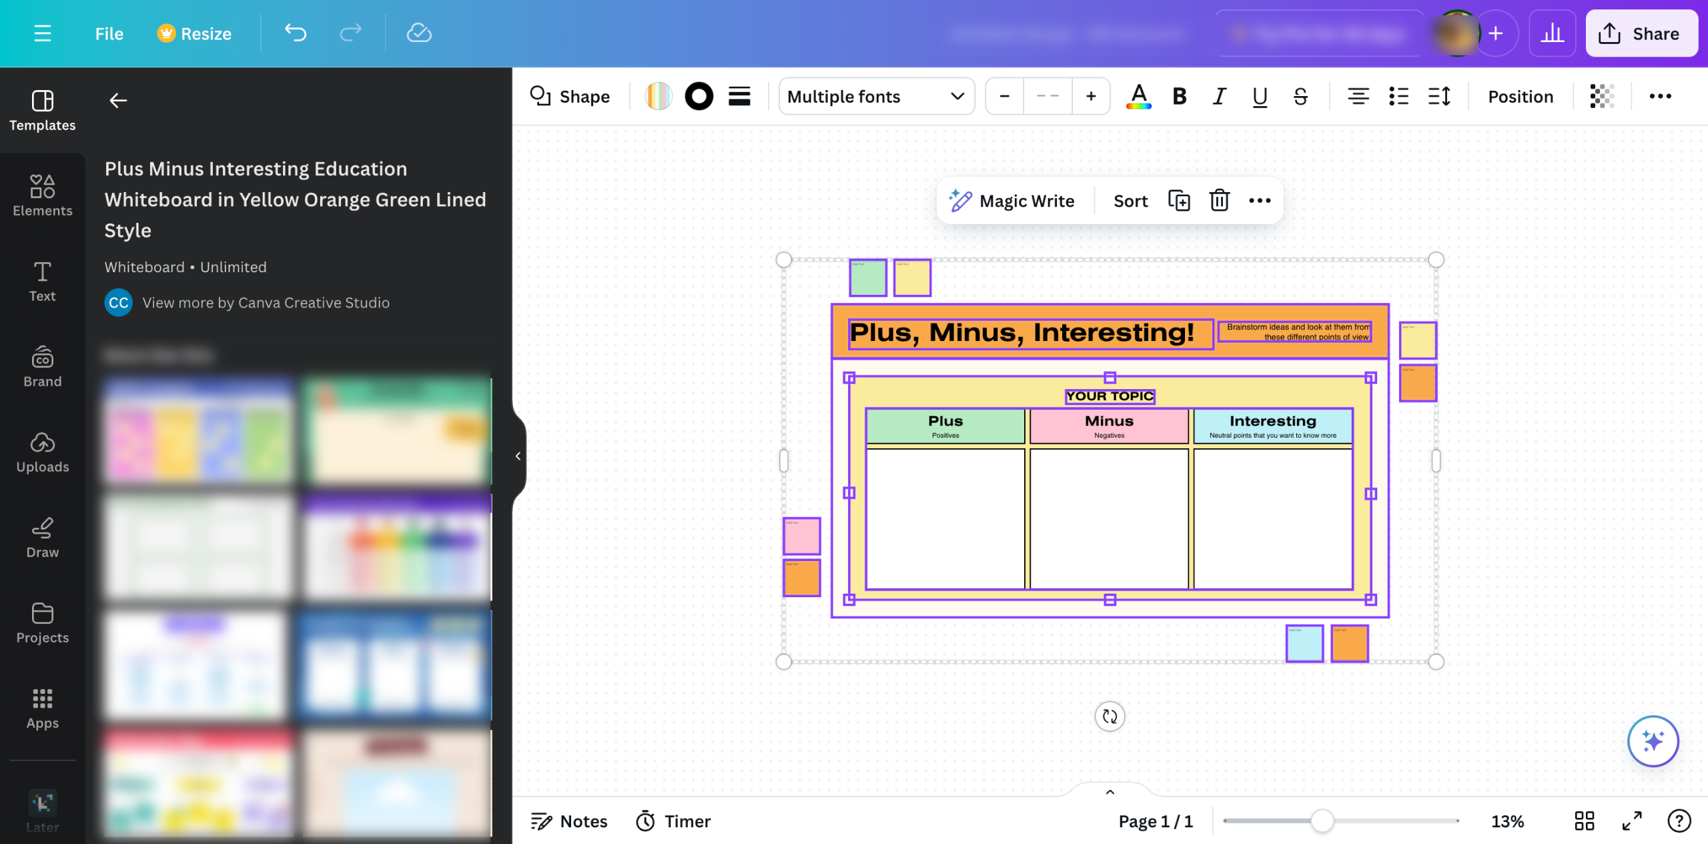Screen dimensions: 1708x844
Task: Go back with the left arrow
Action: pos(118,100)
